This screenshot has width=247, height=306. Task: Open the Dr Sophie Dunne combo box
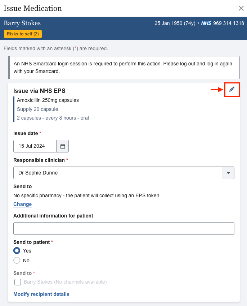[118, 173]
